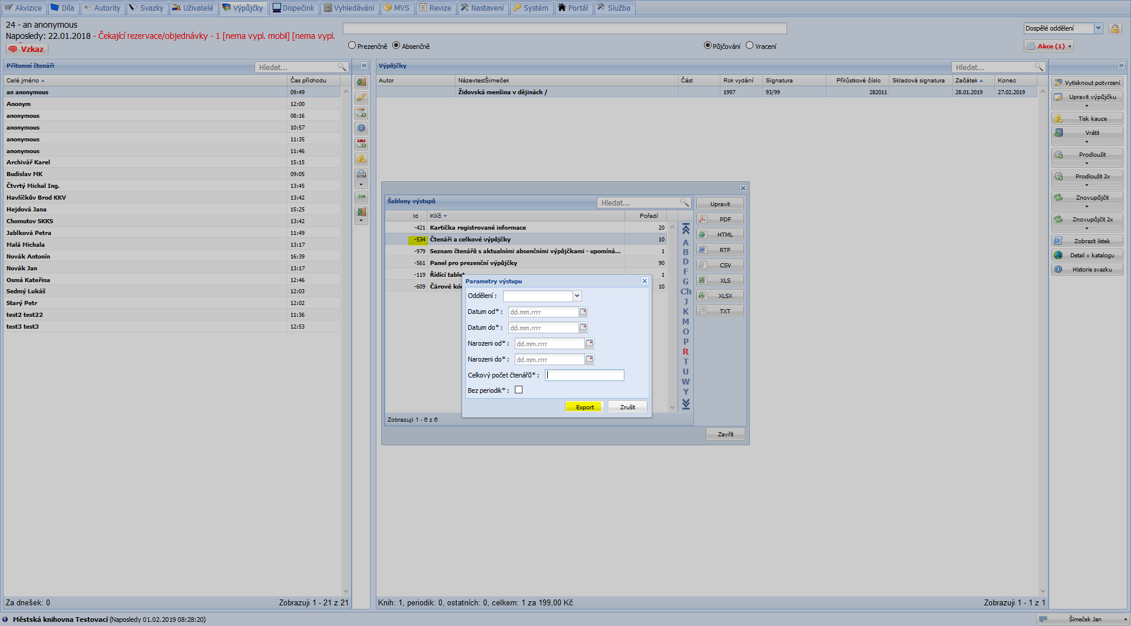
Task: Open the Uživatelé tab
Action: 193,8
